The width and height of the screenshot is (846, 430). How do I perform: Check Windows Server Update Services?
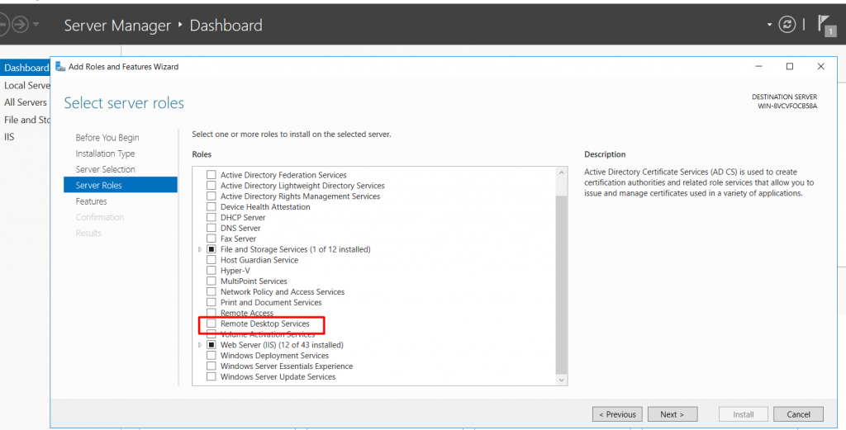click(x=211, y=376)
